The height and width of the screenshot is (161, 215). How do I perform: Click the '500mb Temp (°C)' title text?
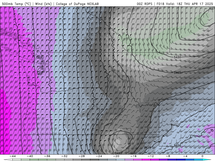pyautogui.click(x=16, y=4)
